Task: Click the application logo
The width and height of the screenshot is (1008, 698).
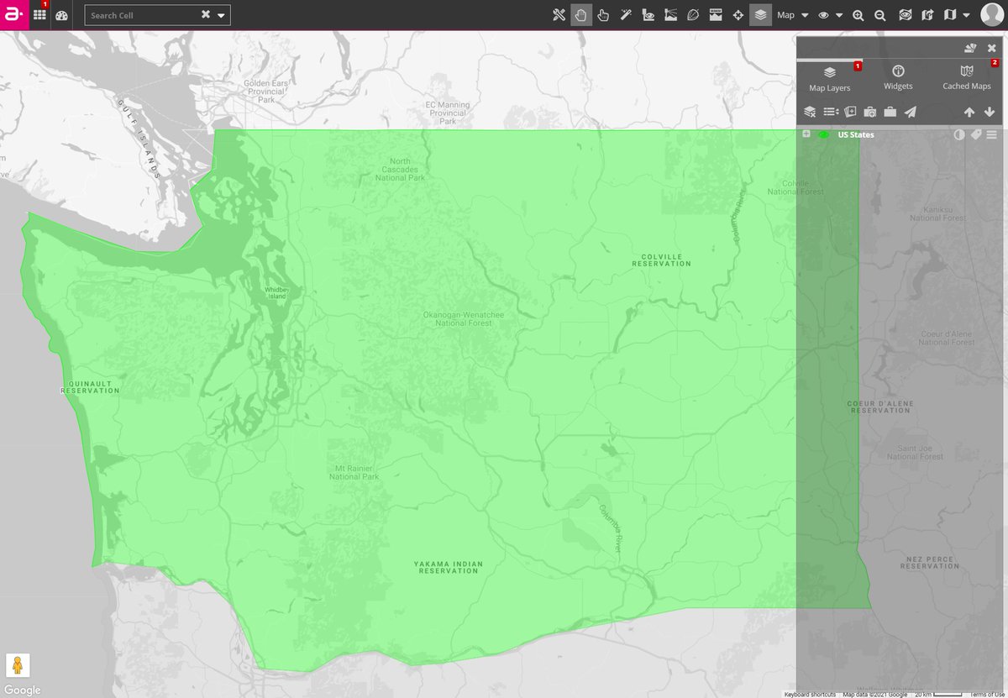Action: [x=14, y=15]
